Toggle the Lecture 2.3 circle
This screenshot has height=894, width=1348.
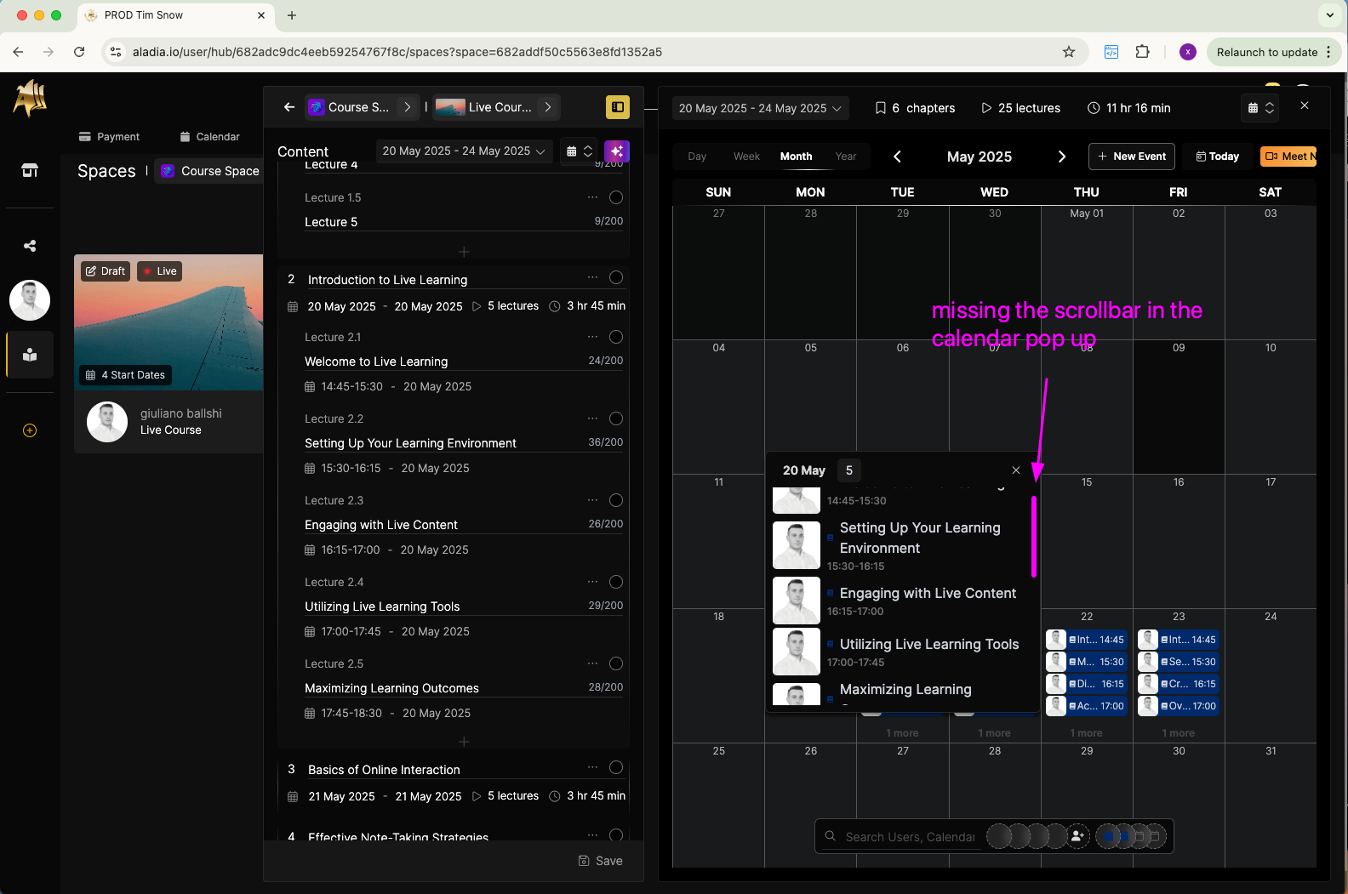tap(616, 500)
